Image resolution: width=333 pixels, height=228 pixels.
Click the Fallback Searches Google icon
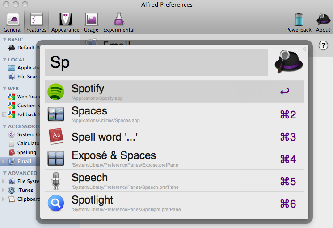tap(12, 114)
